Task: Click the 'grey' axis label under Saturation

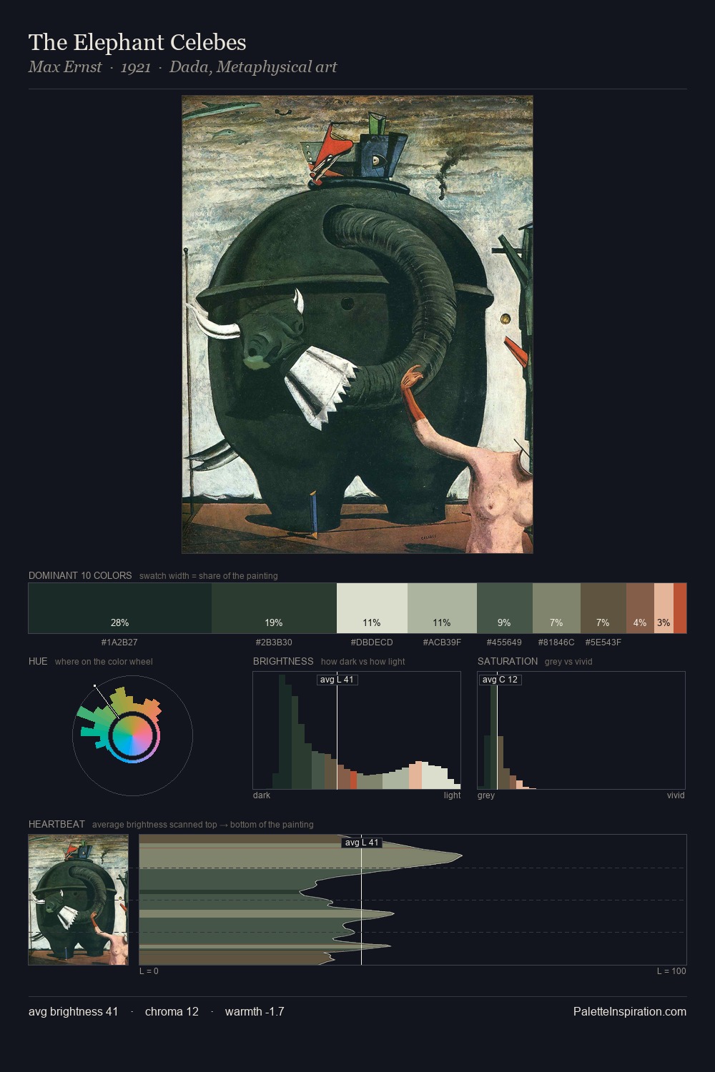Action: [x=486, y=795]
